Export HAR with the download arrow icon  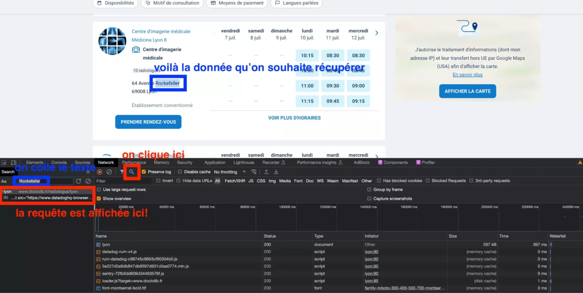(x=276, y=172)
